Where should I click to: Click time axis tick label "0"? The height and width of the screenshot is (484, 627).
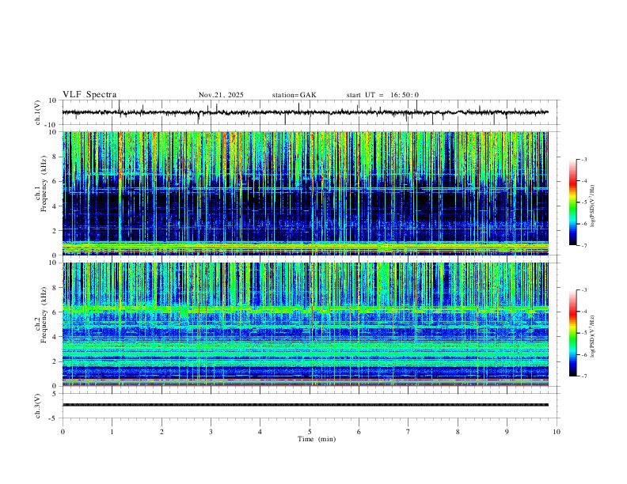tap(63, 432)
